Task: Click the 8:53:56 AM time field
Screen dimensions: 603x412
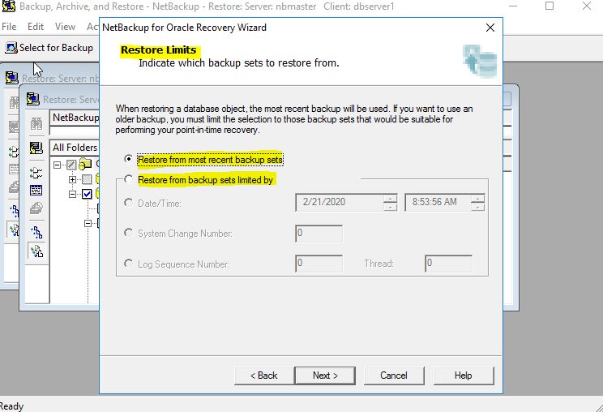Action: coord(438,202)
